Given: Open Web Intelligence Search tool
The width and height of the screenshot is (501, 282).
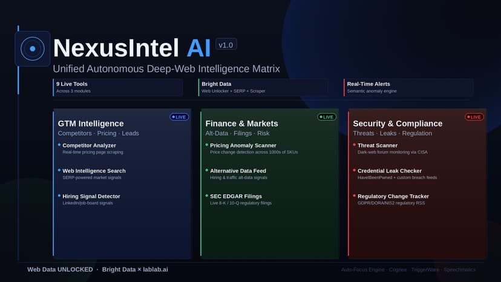Looking at the screenshot, I should click(x=94, y=171).
